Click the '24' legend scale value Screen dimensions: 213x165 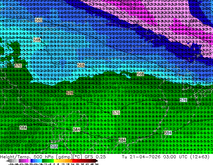[x=73, y=164]
